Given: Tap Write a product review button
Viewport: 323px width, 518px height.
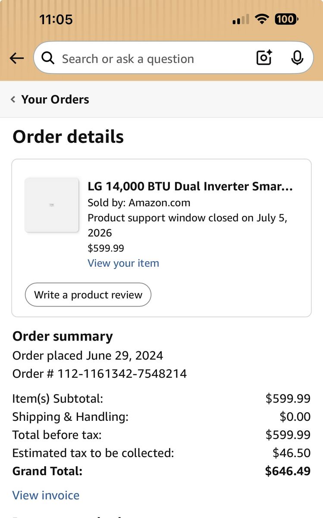Looking at the screenshot, I should click(x=88, y=295).
